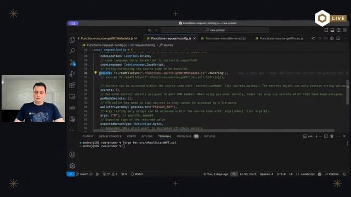Viewport: 351px width, 197px height.
Task: Open customize layout options
Action: (345, 30)
